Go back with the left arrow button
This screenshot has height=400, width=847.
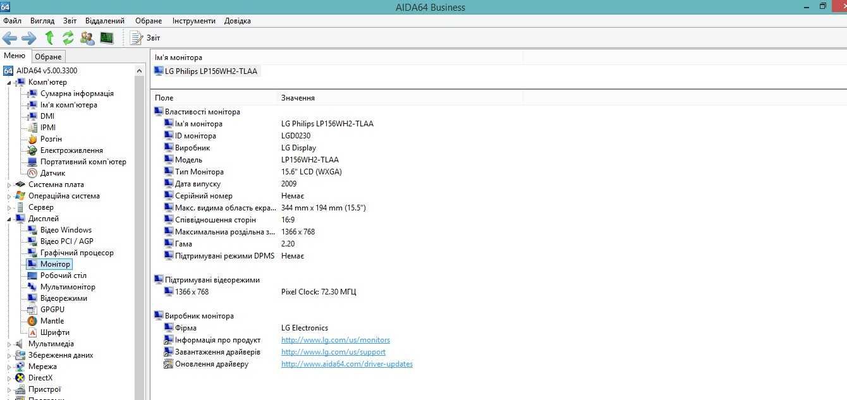point(9,38)
